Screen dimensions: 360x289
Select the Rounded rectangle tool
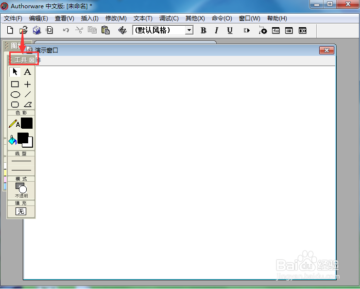(15, 104)
